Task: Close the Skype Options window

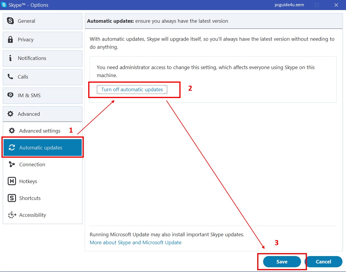Action: point(336,5)
